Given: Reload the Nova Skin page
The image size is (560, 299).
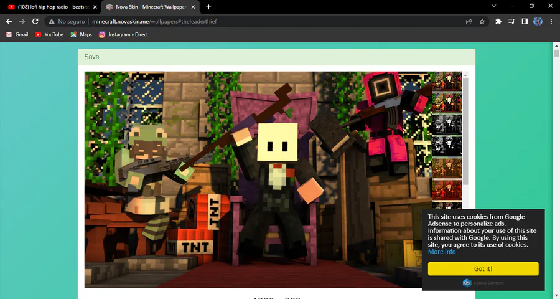Looking at the screenshot, I should (35, 21).
